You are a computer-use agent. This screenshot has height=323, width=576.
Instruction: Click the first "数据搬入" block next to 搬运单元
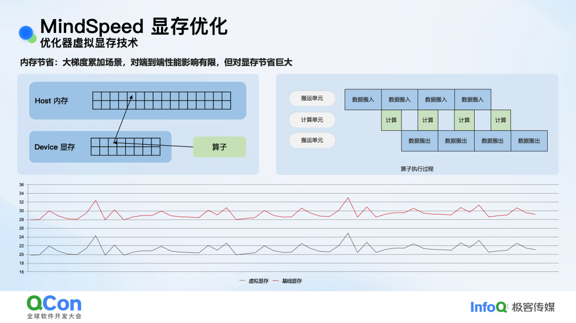click(363, 100)
